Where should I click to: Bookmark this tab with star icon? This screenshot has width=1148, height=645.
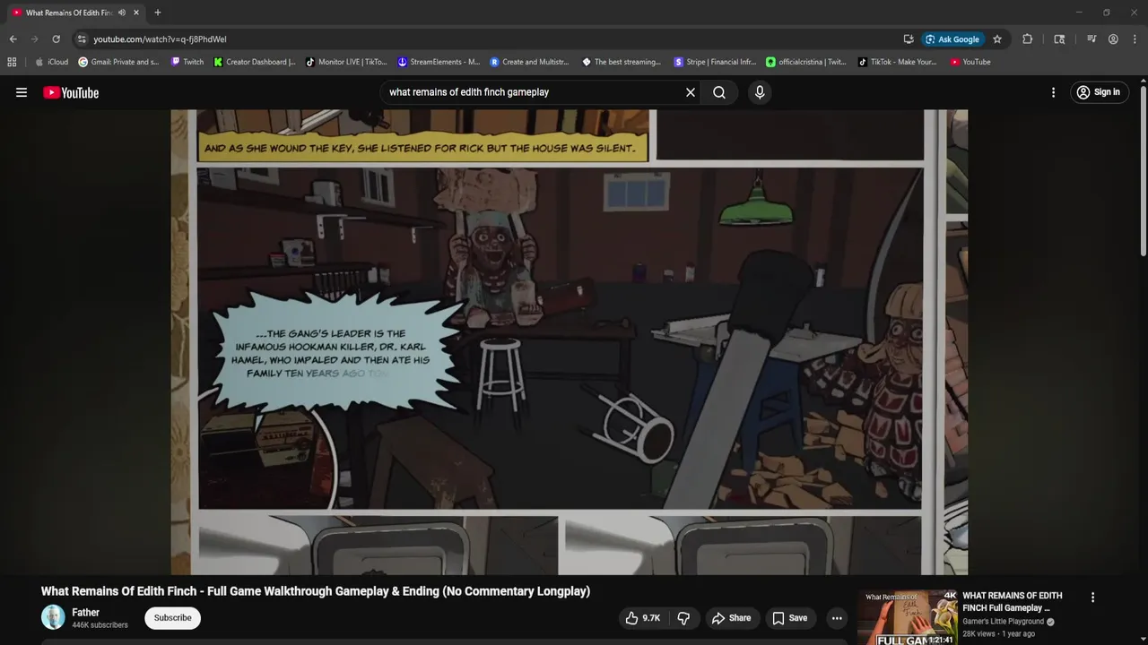997,39
